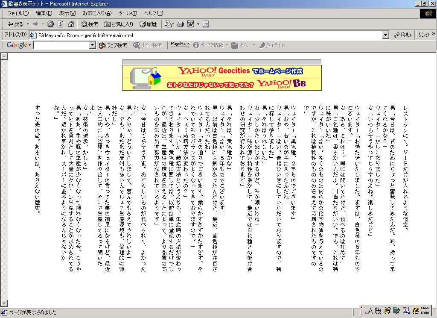Click the Windows logo throbber icon

428,14
